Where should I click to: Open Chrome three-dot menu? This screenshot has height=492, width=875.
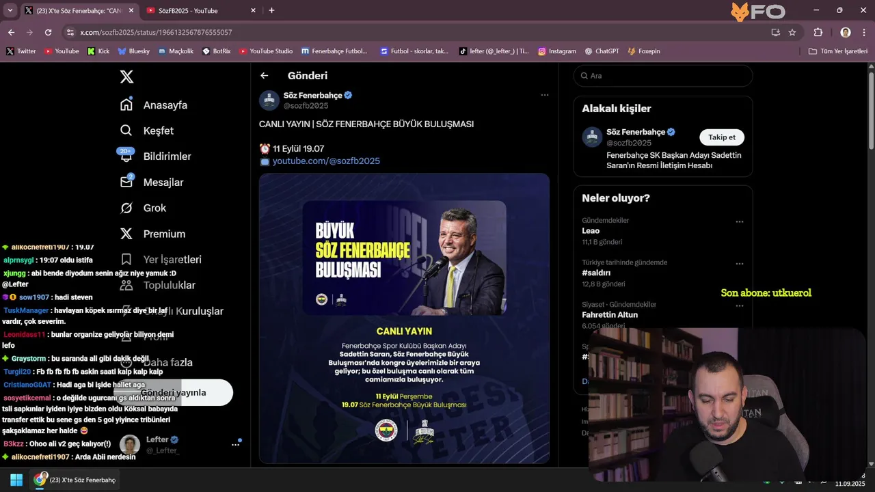(864, 32)
